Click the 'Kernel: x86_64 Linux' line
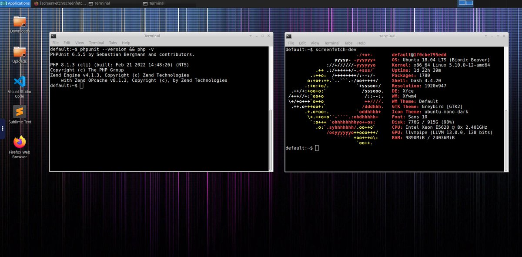522x257 pixels. point(441,65)
